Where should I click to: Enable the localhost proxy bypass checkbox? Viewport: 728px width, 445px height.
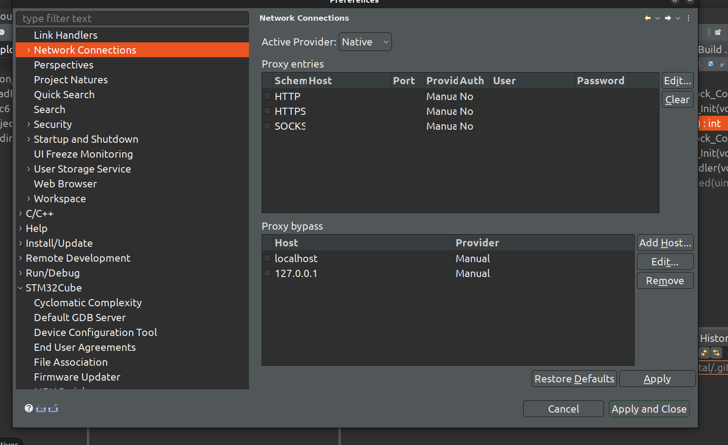click(x=267, y=258)
